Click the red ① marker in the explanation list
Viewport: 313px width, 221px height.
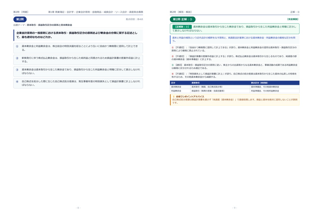(173, 47)
